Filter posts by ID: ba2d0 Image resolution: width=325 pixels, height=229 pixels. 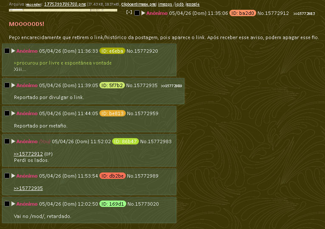pos(243,13)
